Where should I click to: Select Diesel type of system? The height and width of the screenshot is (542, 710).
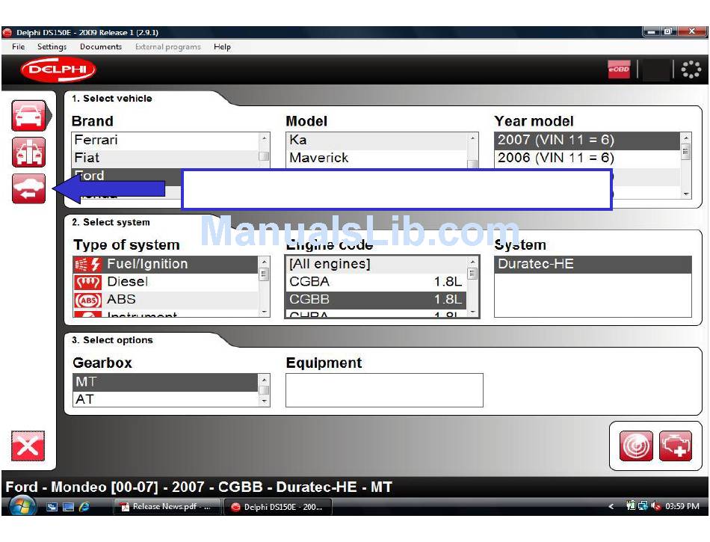(x=166, y=282)
